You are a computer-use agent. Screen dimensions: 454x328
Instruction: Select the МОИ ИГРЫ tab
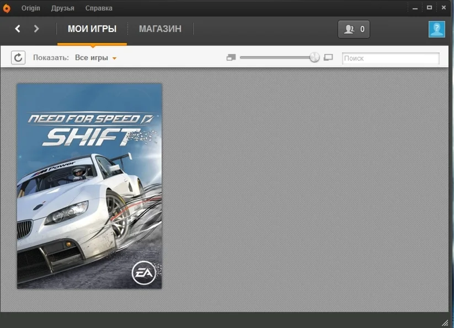coord(92,29)
